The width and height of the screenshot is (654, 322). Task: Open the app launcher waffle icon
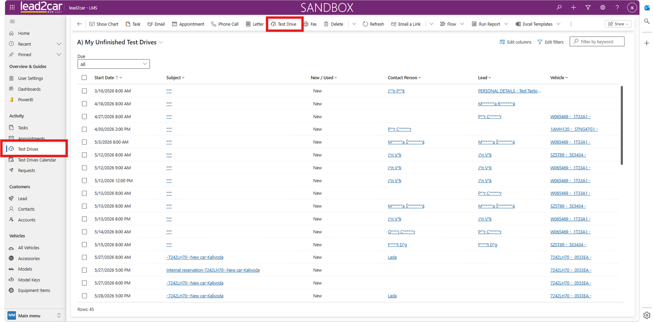[x=12, y=7]
